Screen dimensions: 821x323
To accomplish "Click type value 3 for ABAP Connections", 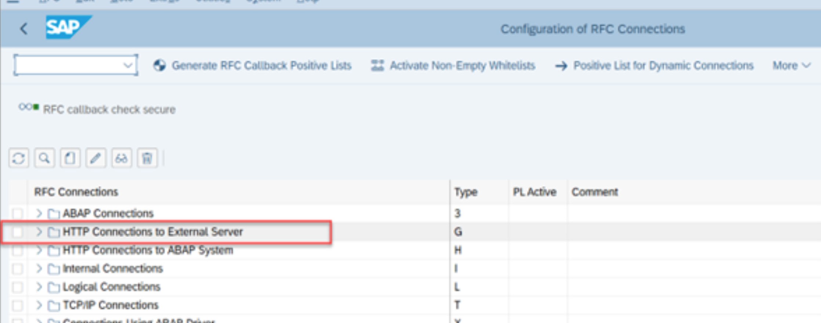I will (457, 213).
